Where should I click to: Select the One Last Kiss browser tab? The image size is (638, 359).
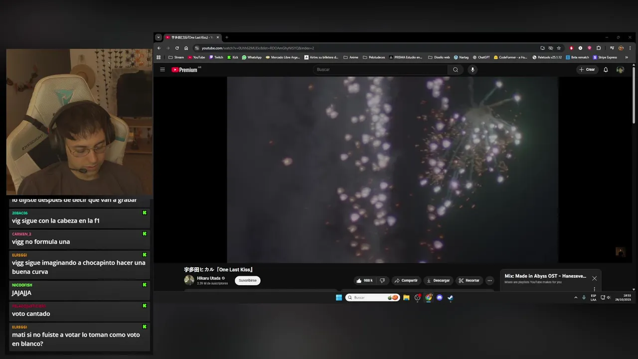[192, 37]
